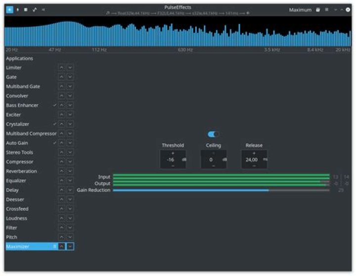Move Reverberation up one position

point(61,171)
